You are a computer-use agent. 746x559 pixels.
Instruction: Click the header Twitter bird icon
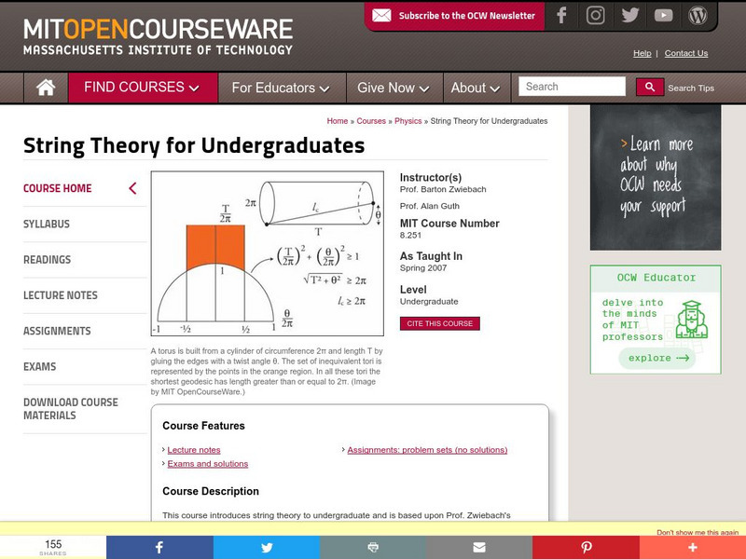629,16
